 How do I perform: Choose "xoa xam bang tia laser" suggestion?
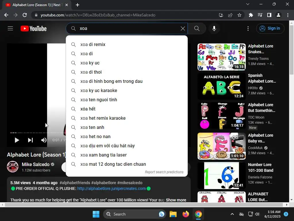(x=127, y=155)
